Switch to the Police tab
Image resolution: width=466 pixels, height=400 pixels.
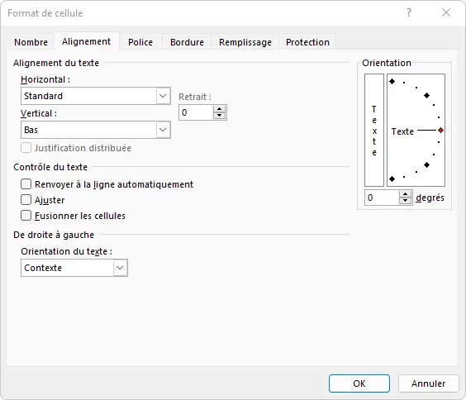[x=140, y=42]
